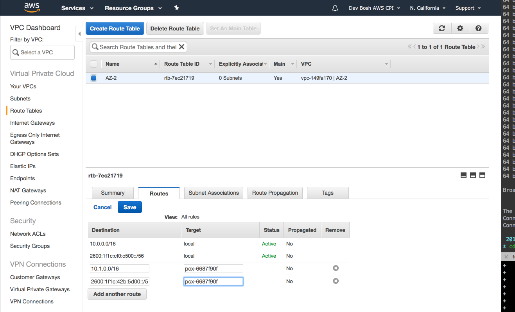Click the focused pcx-6687f90f target field
Image resolution: width=515 pixels, height=312 pixels.
point(214,282)
